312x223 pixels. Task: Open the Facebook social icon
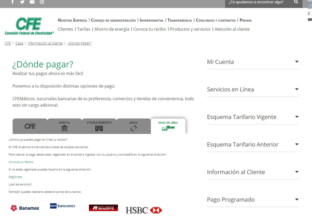(x=12, y=2)
